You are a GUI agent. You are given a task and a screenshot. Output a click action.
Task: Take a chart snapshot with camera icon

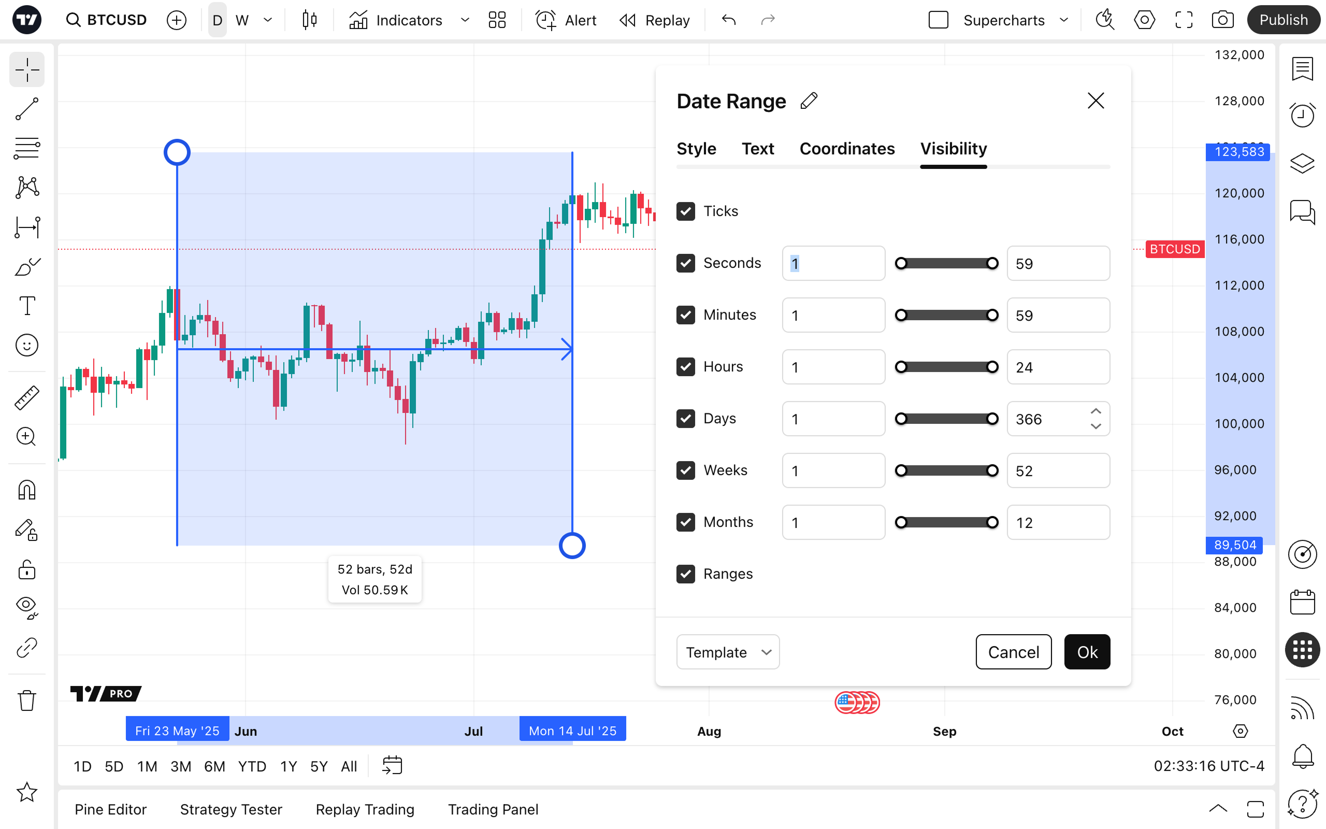click(1222, 20)
